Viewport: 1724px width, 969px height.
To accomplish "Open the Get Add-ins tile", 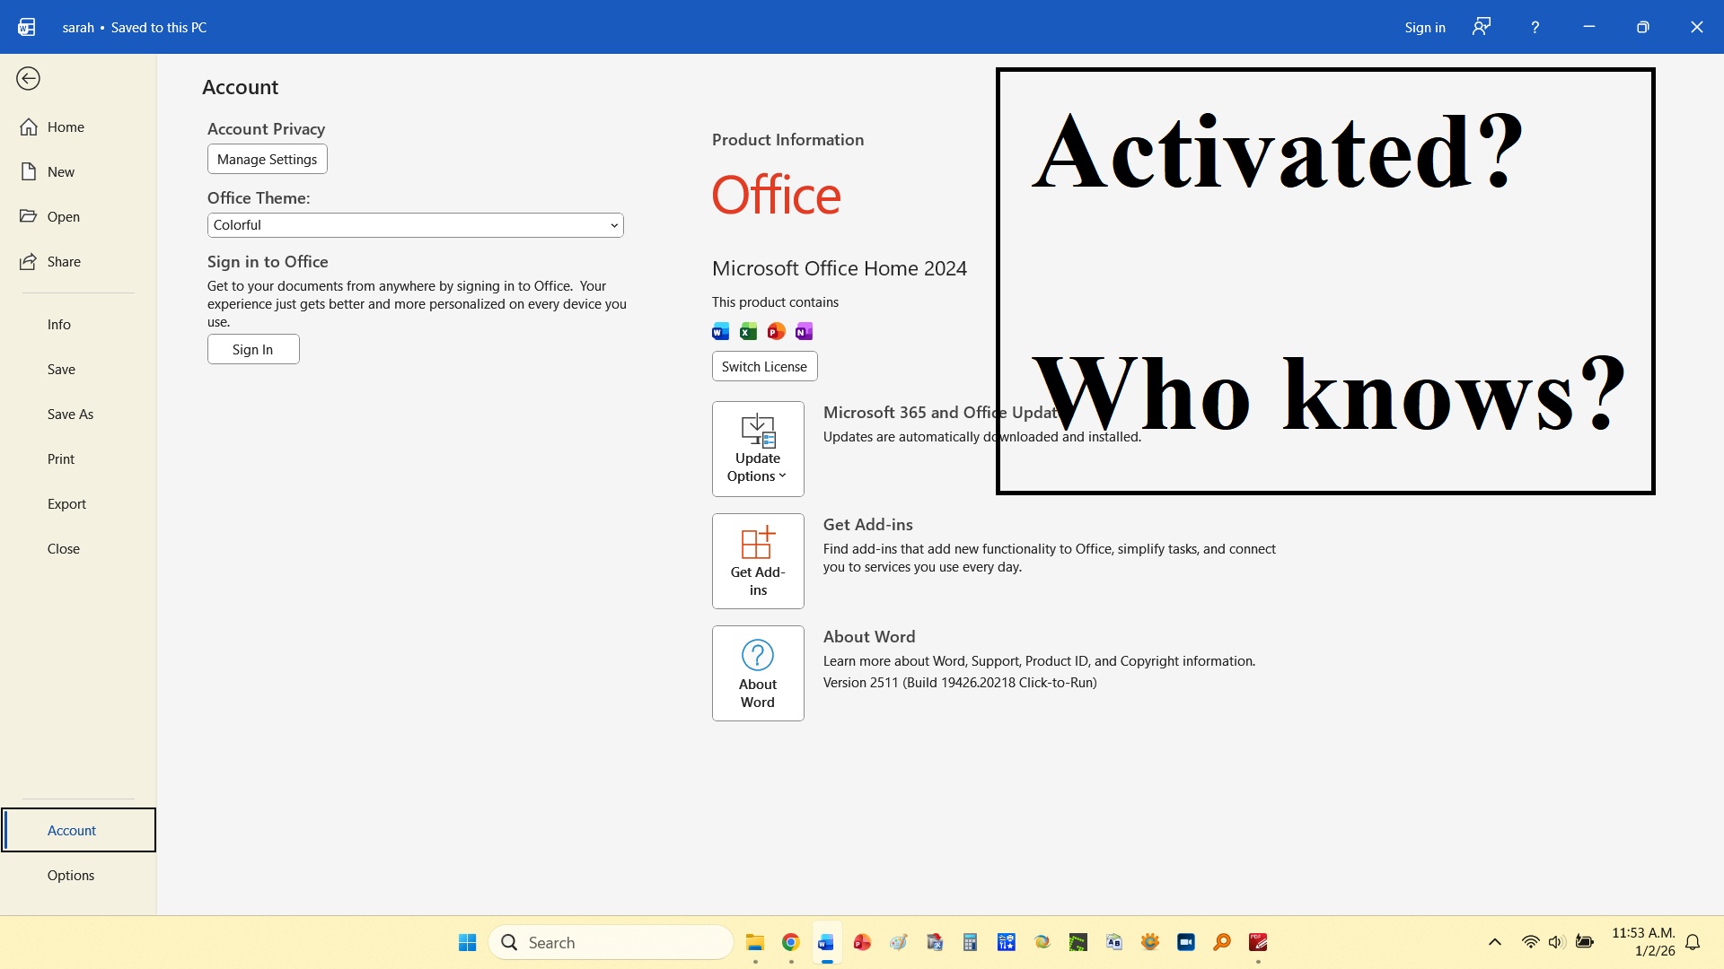I will [758, 561].
